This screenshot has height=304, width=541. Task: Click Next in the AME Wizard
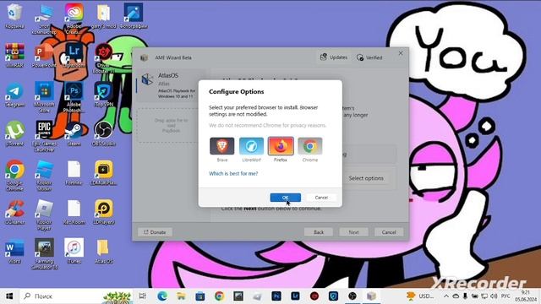point(353,232)
